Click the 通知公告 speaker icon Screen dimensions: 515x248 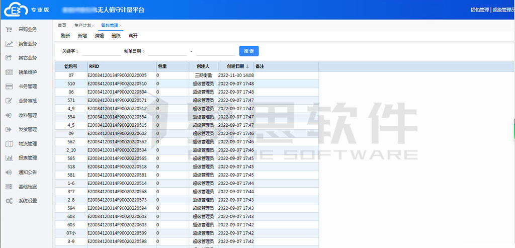click(9, 173)
